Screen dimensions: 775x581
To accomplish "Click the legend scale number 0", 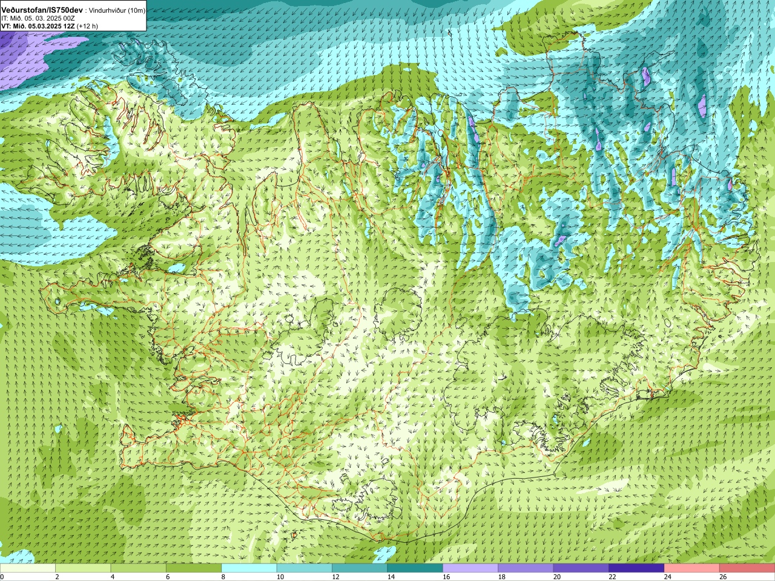I will (x=2, y=577).
